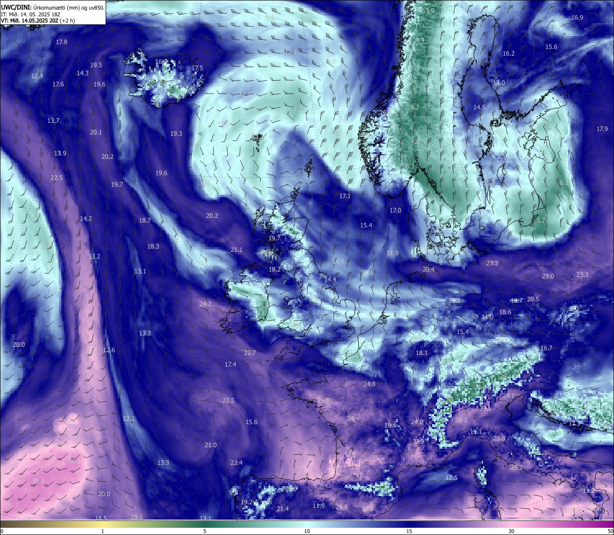The image size is (614, 535).
Task: Click the colour bar tick label 30
Action: click(511, 531)
